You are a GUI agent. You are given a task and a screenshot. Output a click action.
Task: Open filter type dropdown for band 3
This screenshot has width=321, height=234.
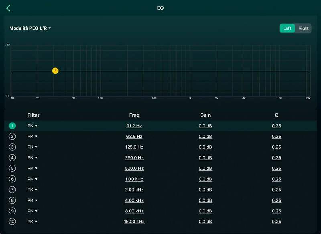coord(33,147)
